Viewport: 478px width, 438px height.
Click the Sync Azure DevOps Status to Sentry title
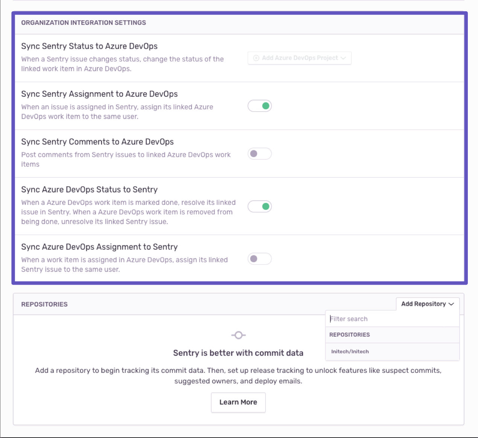click(90, 190)
